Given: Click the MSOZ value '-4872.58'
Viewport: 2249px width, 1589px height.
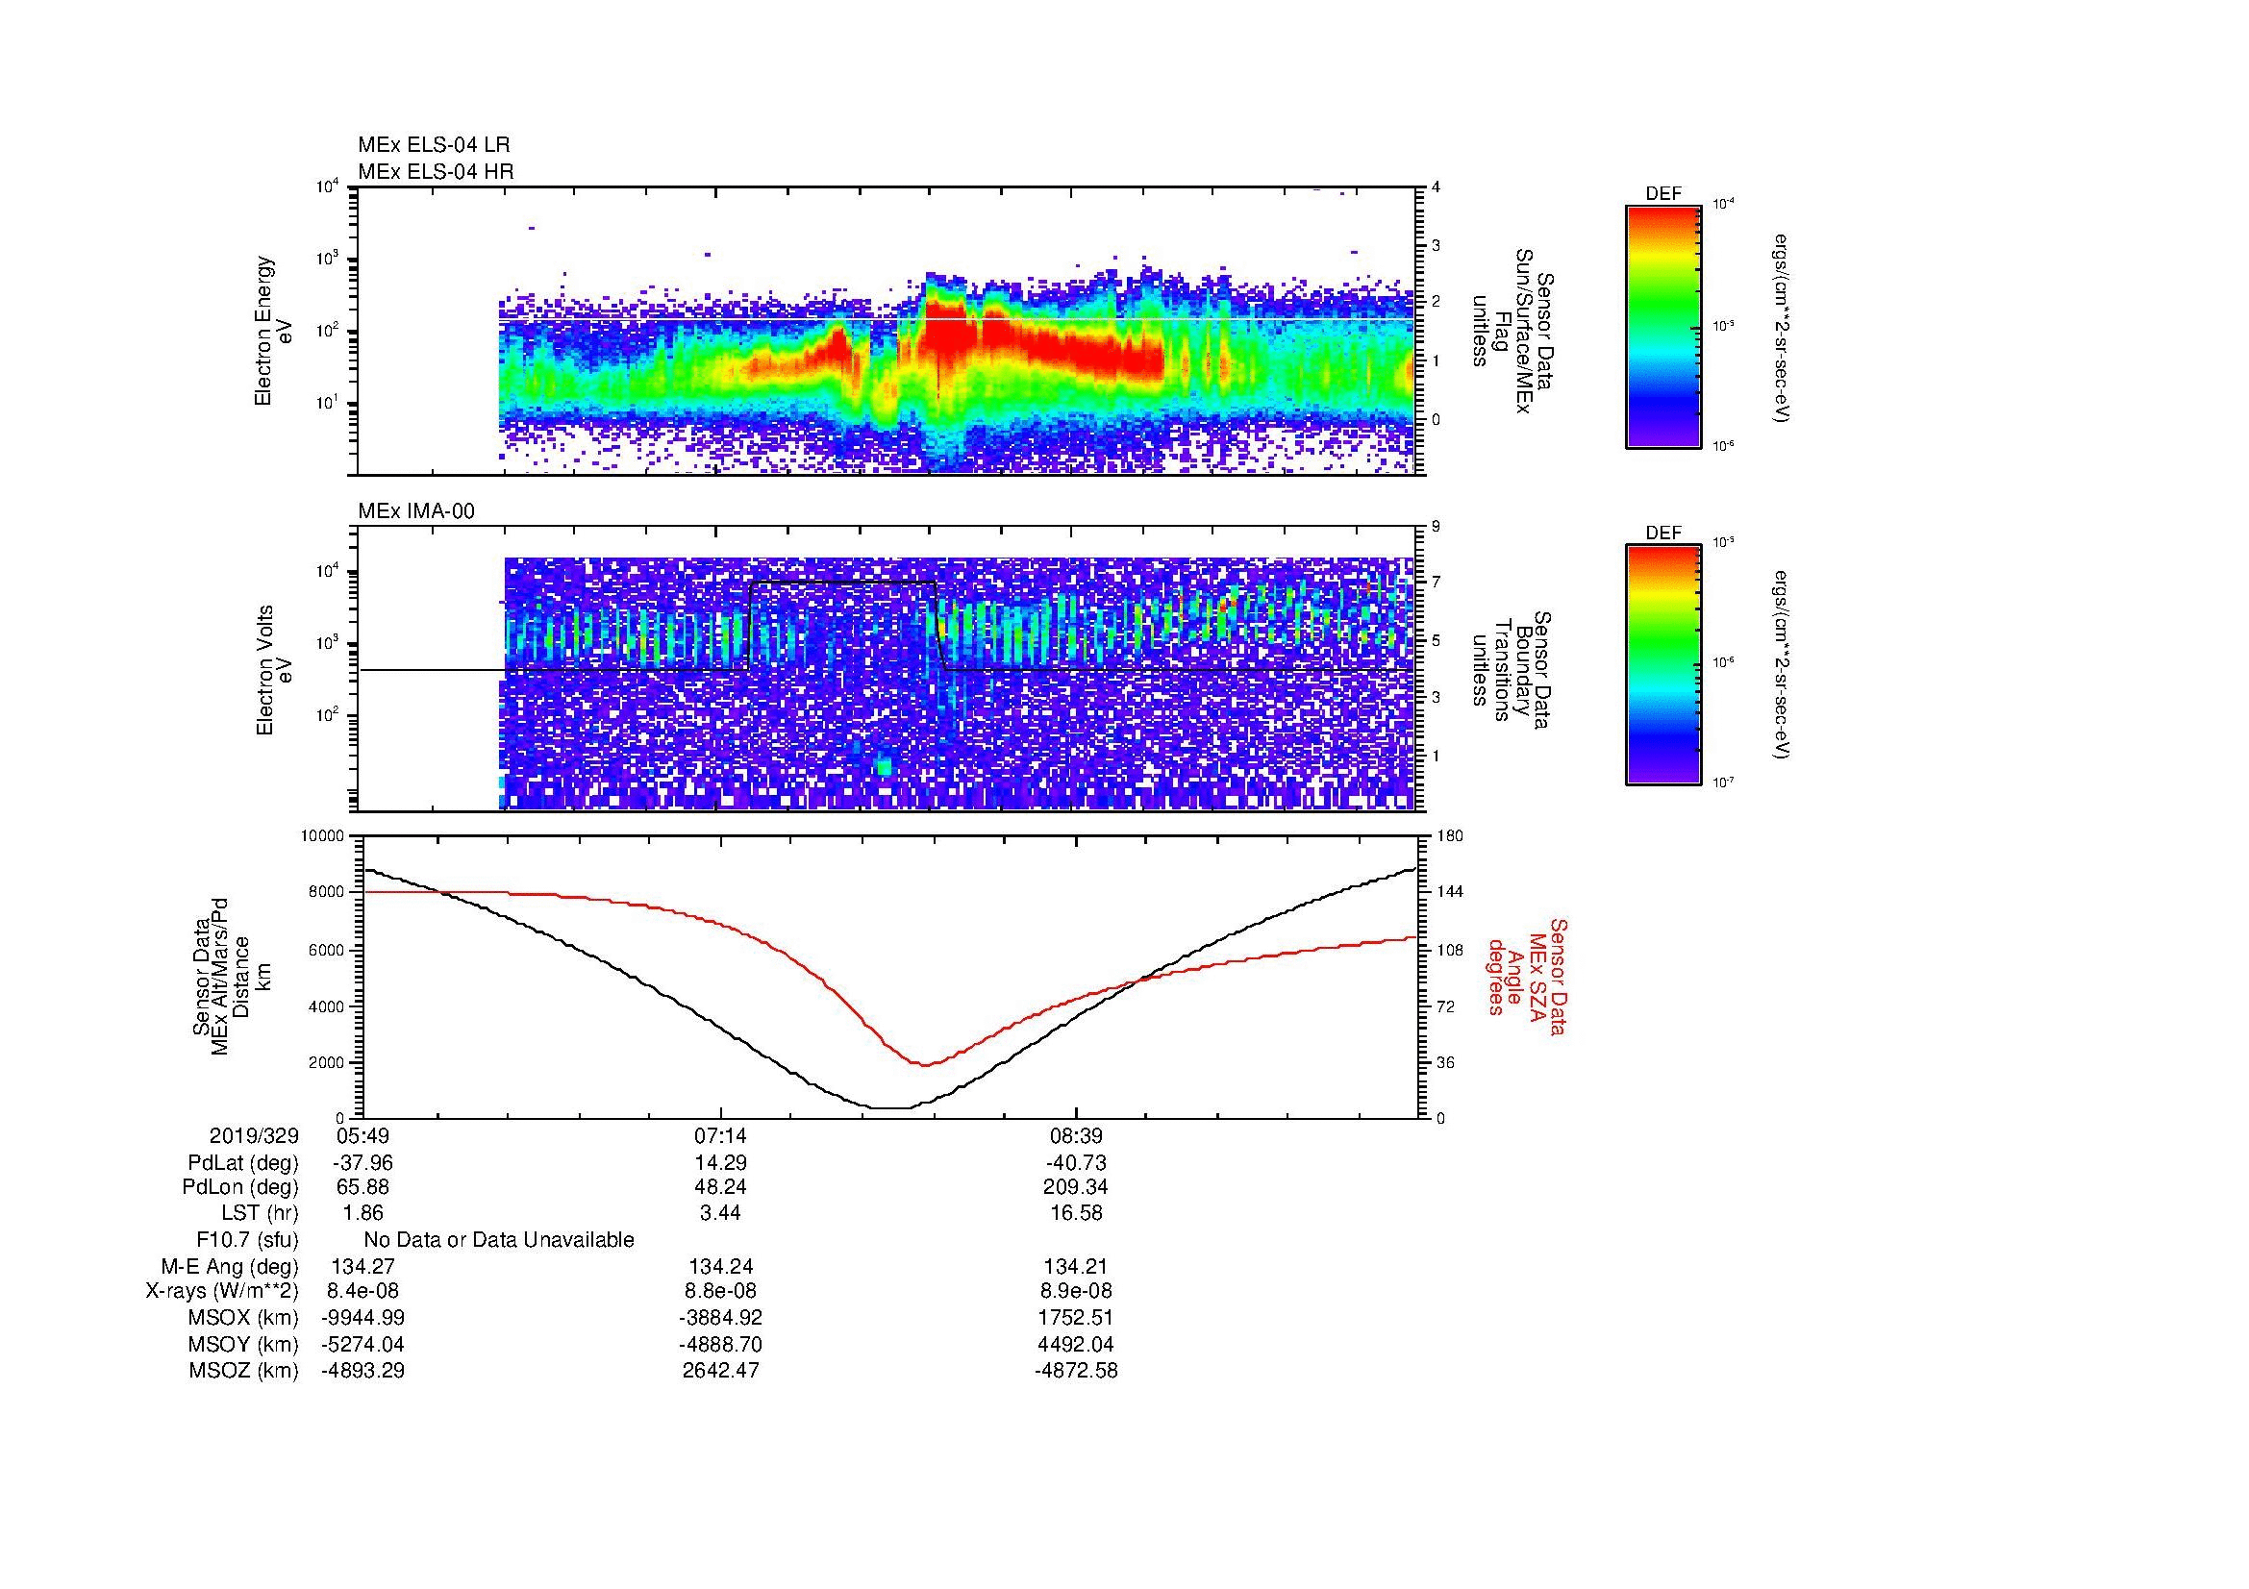Looking at the screenshot, I should (x=1076, y=1371).
